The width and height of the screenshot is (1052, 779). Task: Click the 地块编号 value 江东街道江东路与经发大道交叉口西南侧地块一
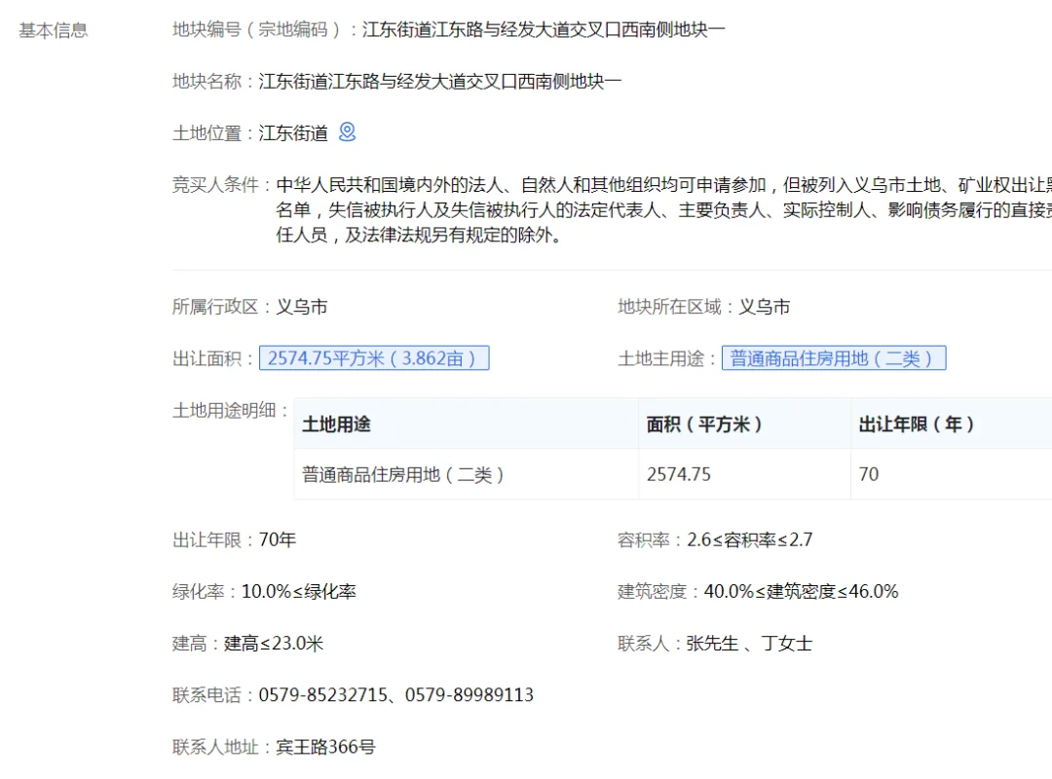pos(544,29)
